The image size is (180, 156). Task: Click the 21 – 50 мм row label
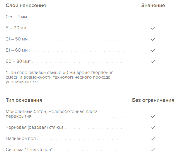pyautogui.click(x=17, y=39)
